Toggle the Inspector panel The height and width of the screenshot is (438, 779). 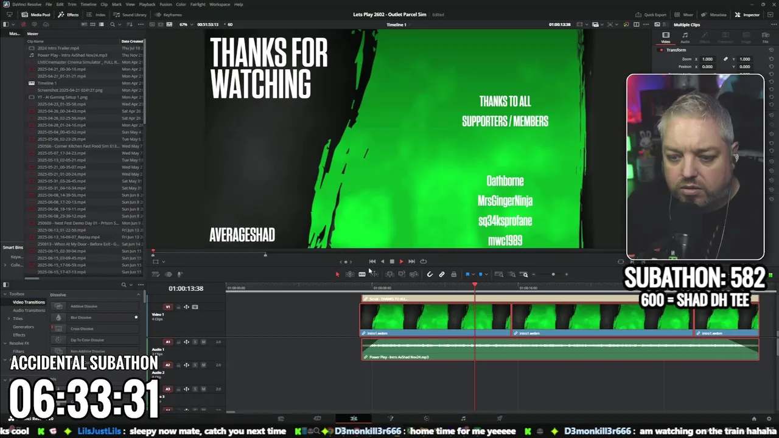click(747, 15)
